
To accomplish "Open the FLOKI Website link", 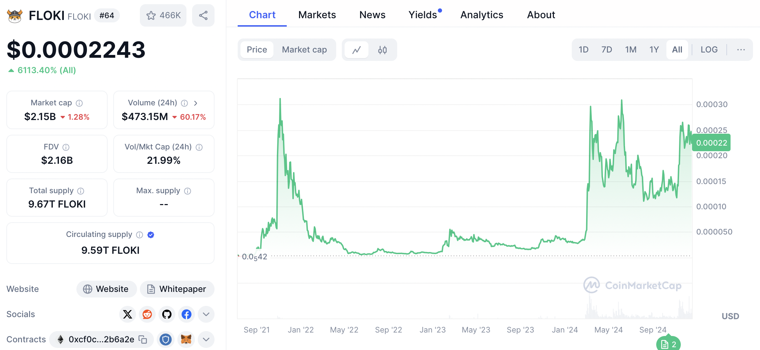I will point(106,289).
